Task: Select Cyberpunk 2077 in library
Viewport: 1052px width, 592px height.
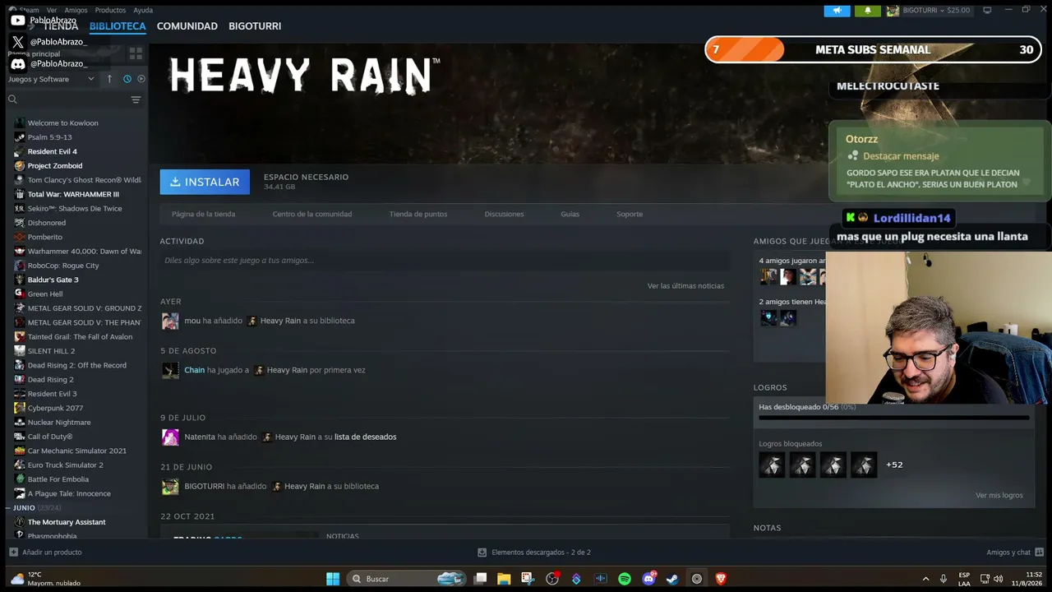Action: coord(55,408)
